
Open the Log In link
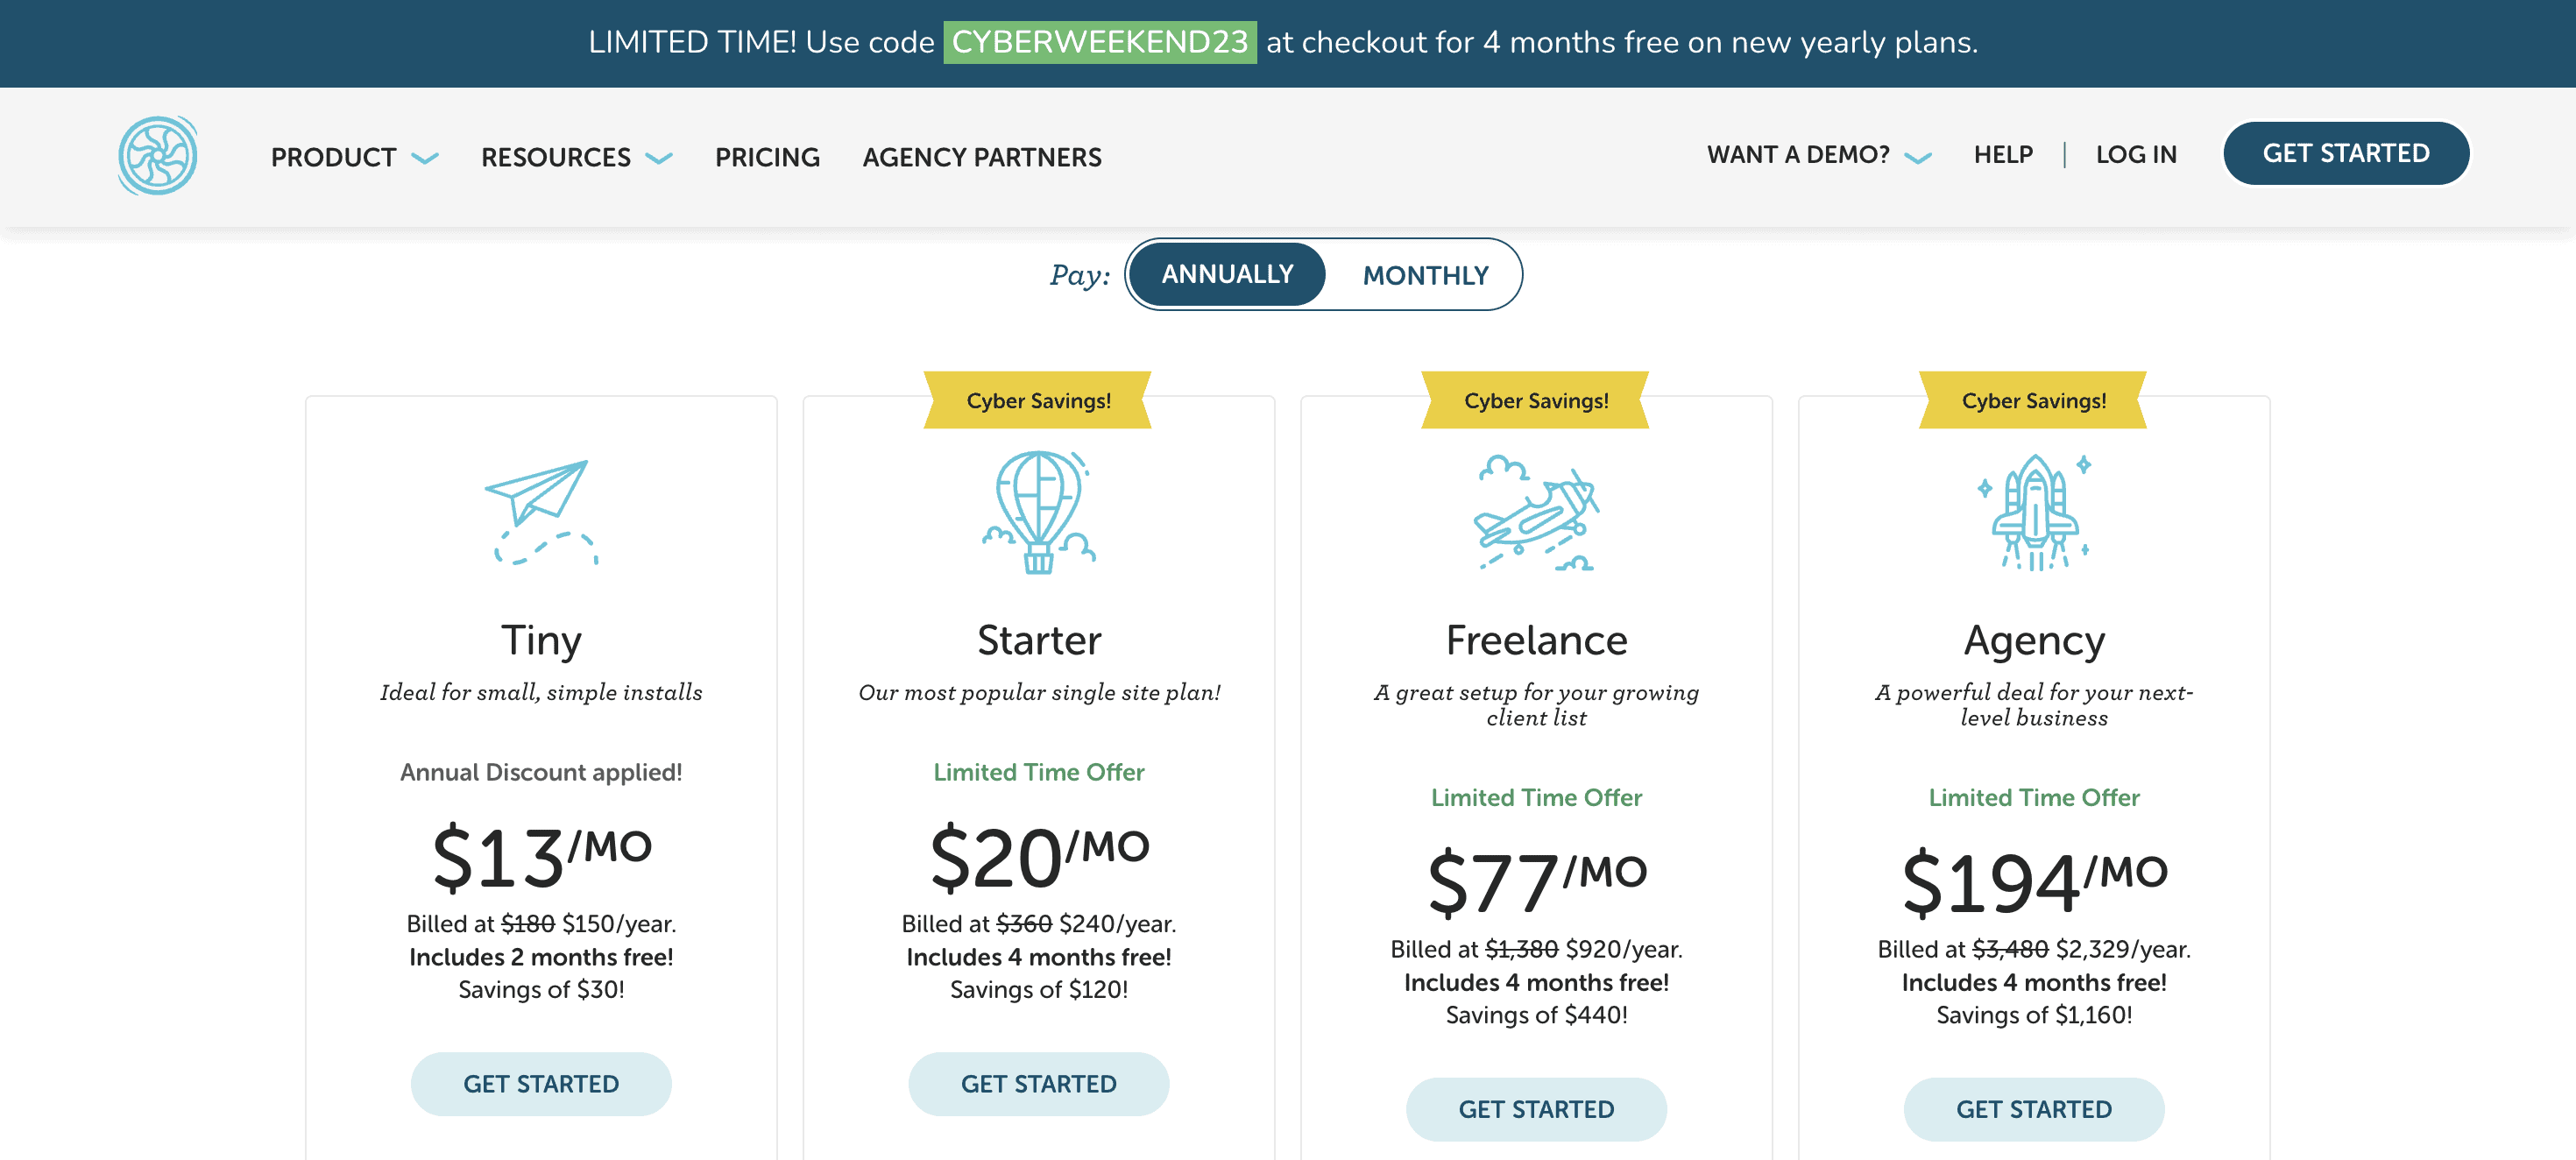pos(2136,155)
